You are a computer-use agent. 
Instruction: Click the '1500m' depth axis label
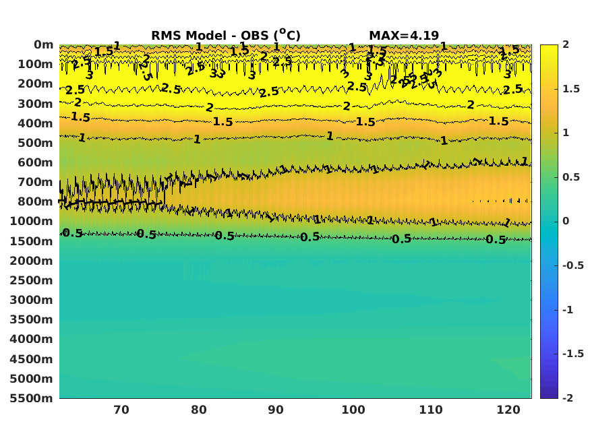pos(32,241)
